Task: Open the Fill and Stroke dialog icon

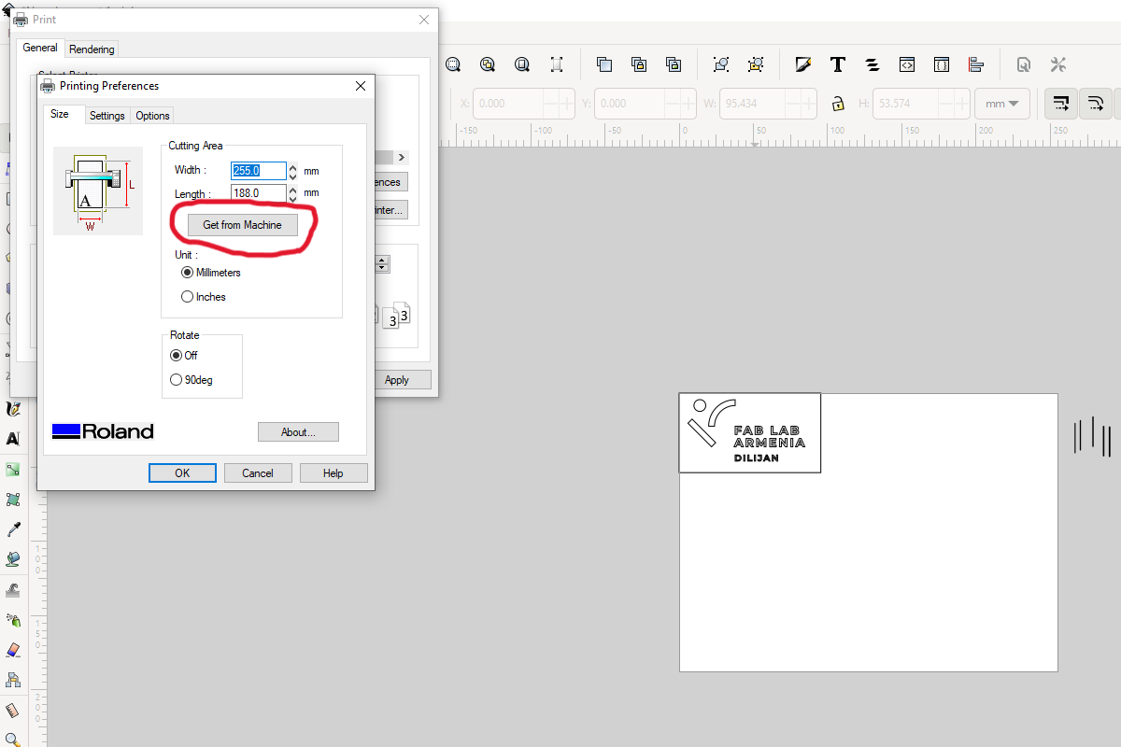Action: coord(803,64)
